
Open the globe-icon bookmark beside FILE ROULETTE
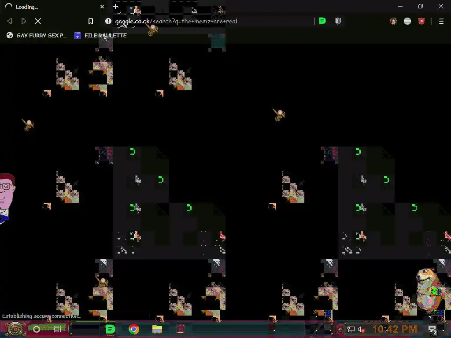(37, 35)
